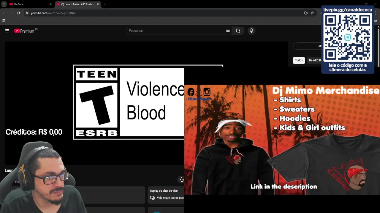The image size is (380, 213).
Task: Bookmark this page with the star
Action: 312,13
